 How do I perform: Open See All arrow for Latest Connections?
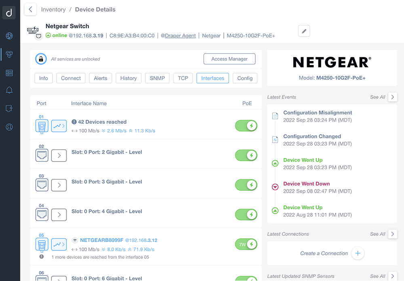pyautogui.click(x=393, y=234)
